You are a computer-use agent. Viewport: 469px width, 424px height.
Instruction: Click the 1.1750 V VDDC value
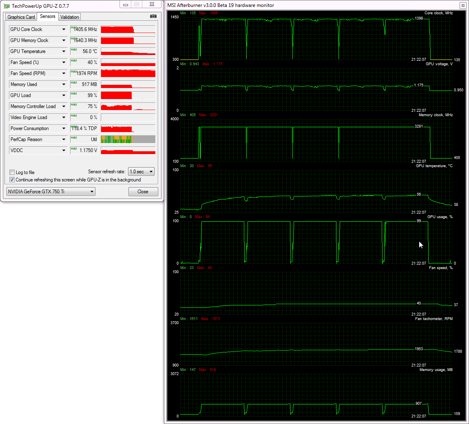click(84, 150)
